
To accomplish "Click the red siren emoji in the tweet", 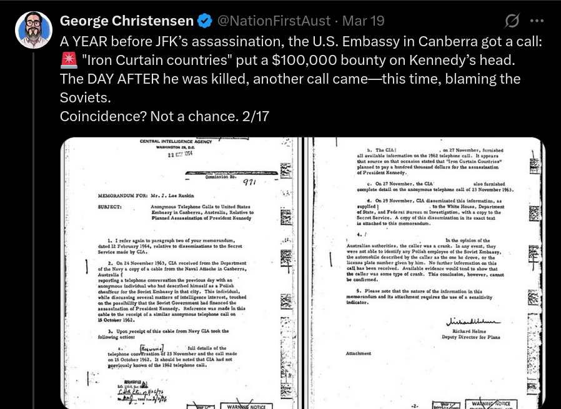I will 69,60.
